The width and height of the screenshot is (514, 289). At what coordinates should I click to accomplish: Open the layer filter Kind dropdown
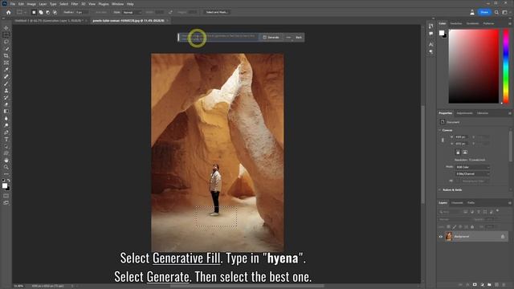[450, 212]
